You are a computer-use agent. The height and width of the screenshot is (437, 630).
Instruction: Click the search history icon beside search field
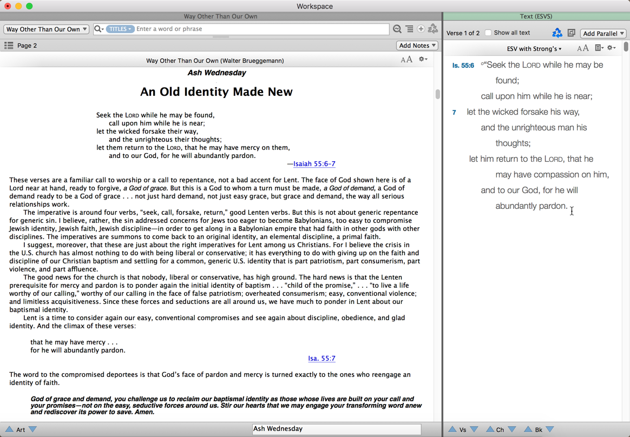(x=397, y=29)
